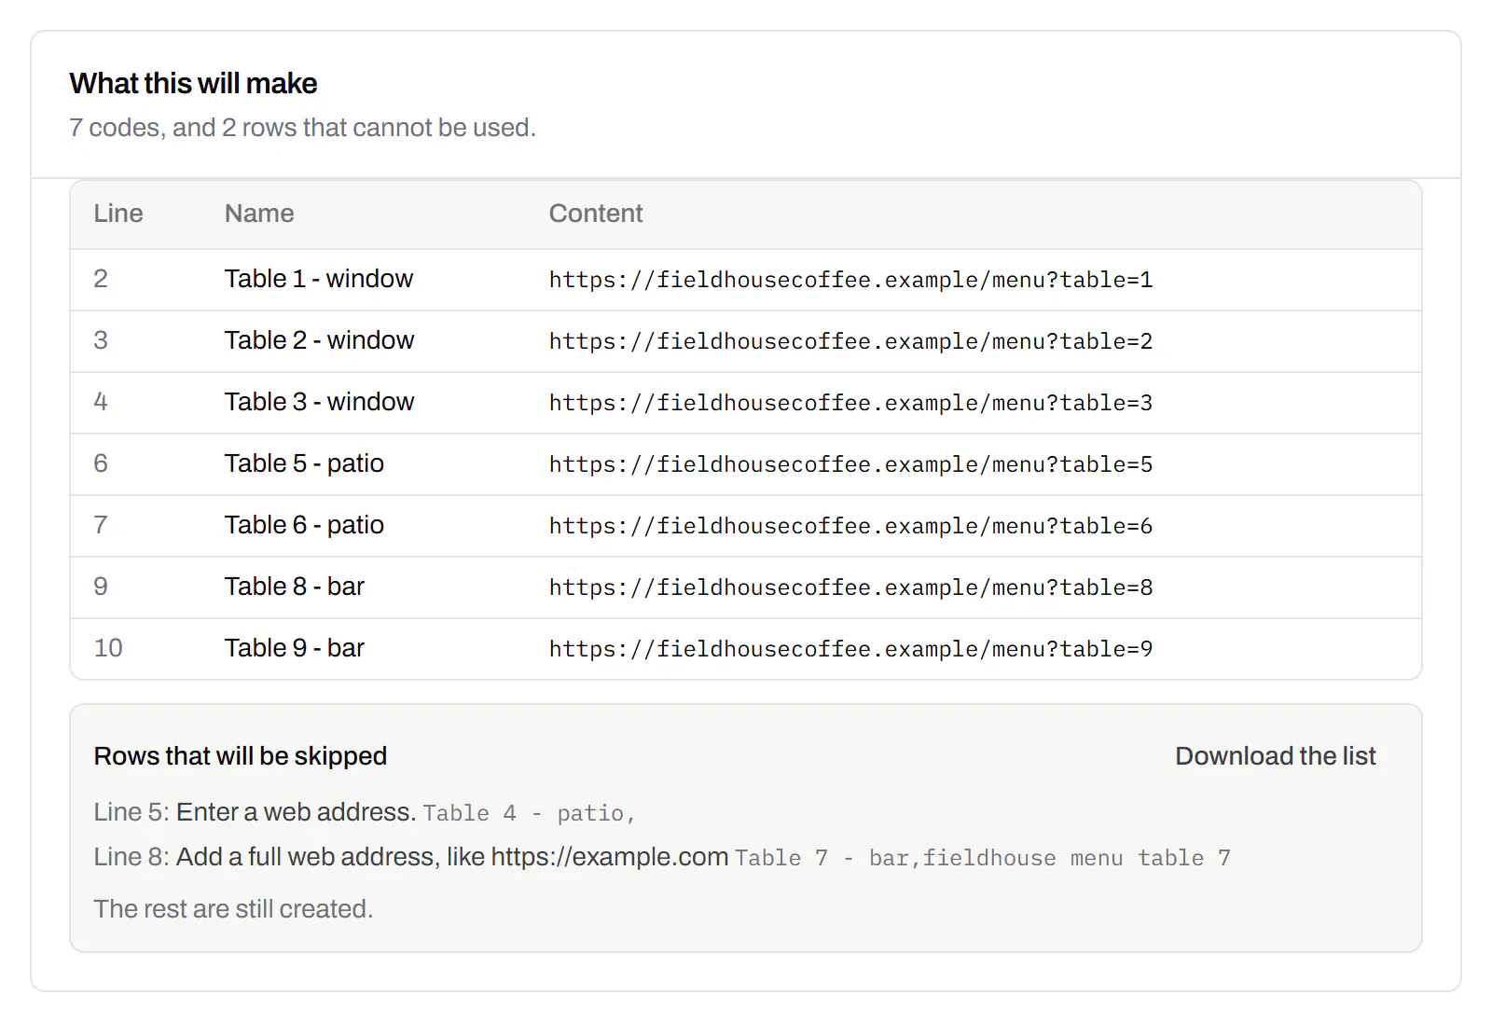Click the URL ending in table=1
The width and height of the screenshot is (1492, 1022).
(x=850, y=280)
